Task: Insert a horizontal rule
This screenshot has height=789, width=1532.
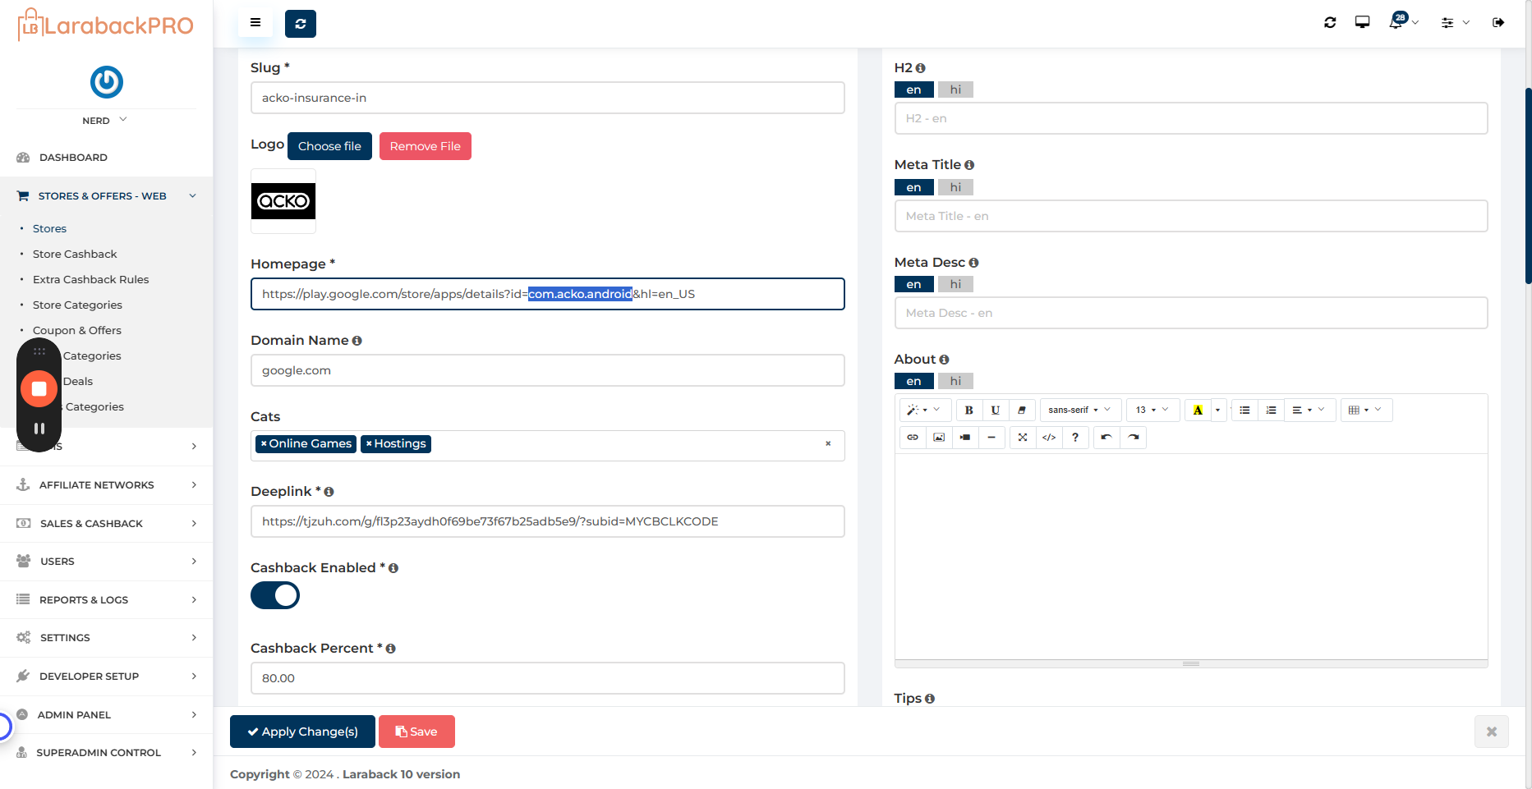Action: tap(991, 437)
